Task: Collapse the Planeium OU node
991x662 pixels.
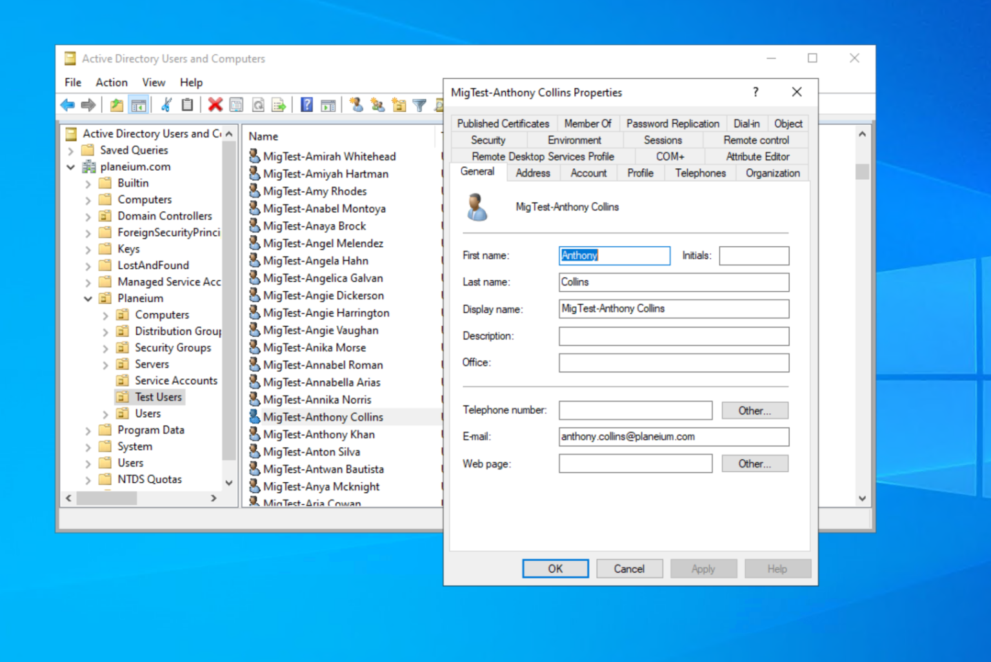Action: [88, 298]
